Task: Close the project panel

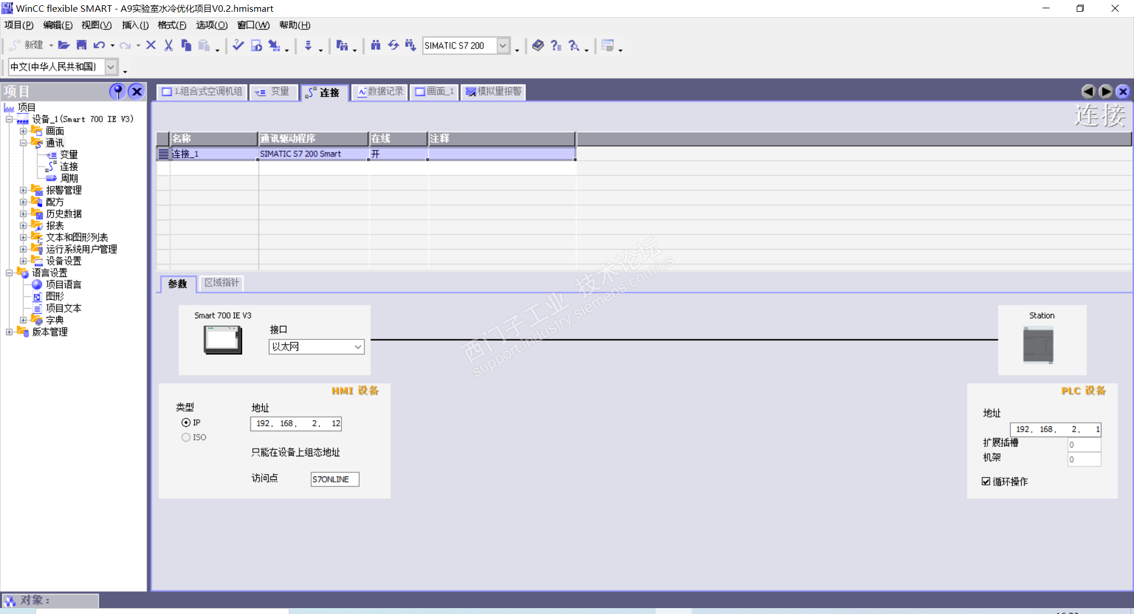Action: pos(136,92)
